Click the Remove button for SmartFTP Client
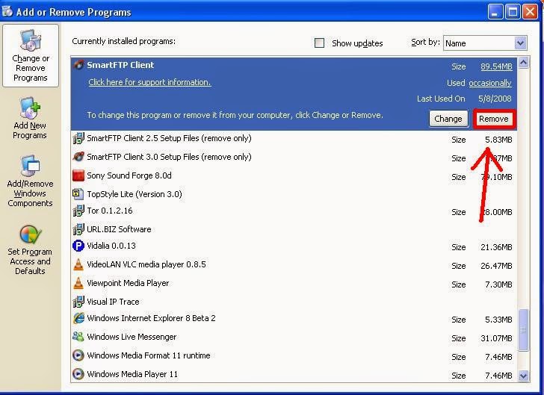Image resolution: width=544 pixels, height=395 pixels. pyautogui.click(x=494, y=119)
